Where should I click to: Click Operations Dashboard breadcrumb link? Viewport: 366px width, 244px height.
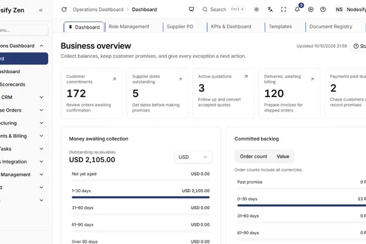[98, 9]
